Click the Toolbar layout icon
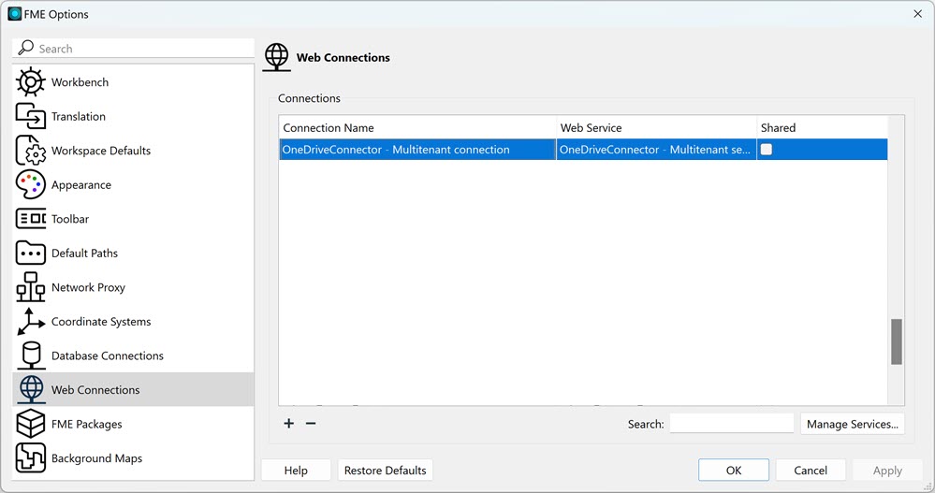 click(30, 219)
